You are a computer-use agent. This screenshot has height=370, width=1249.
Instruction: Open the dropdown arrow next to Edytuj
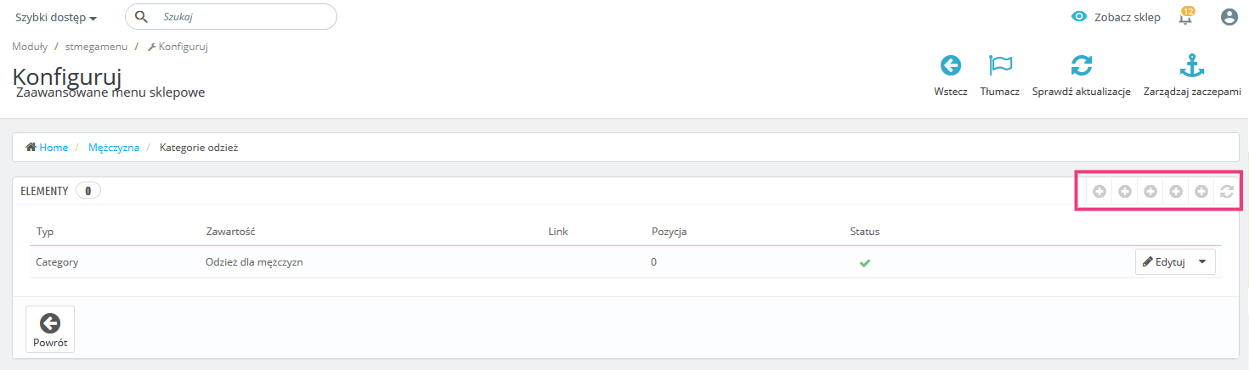coord(1202,262)
